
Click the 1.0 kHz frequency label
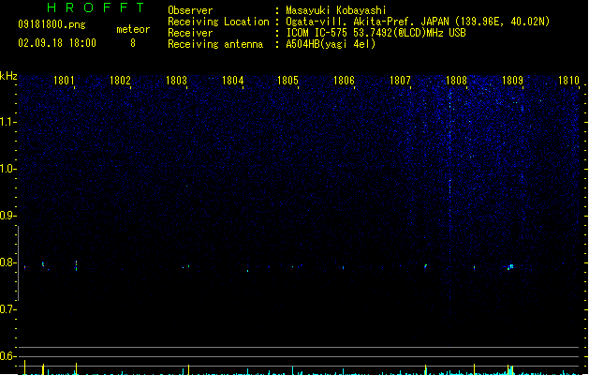(x=7, y=169)
